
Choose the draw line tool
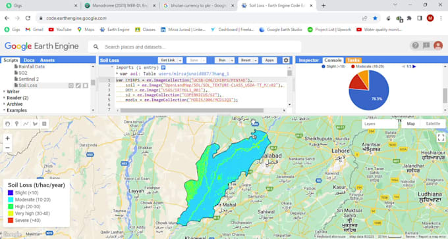pyautogui.click(x=26, y=123)
